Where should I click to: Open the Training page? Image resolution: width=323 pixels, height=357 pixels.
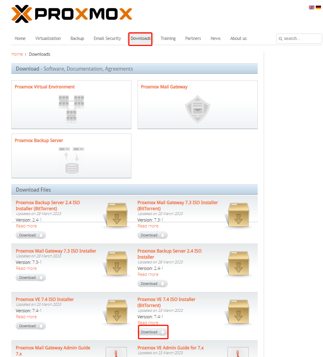pyautogui.click(x=168, y=38)
